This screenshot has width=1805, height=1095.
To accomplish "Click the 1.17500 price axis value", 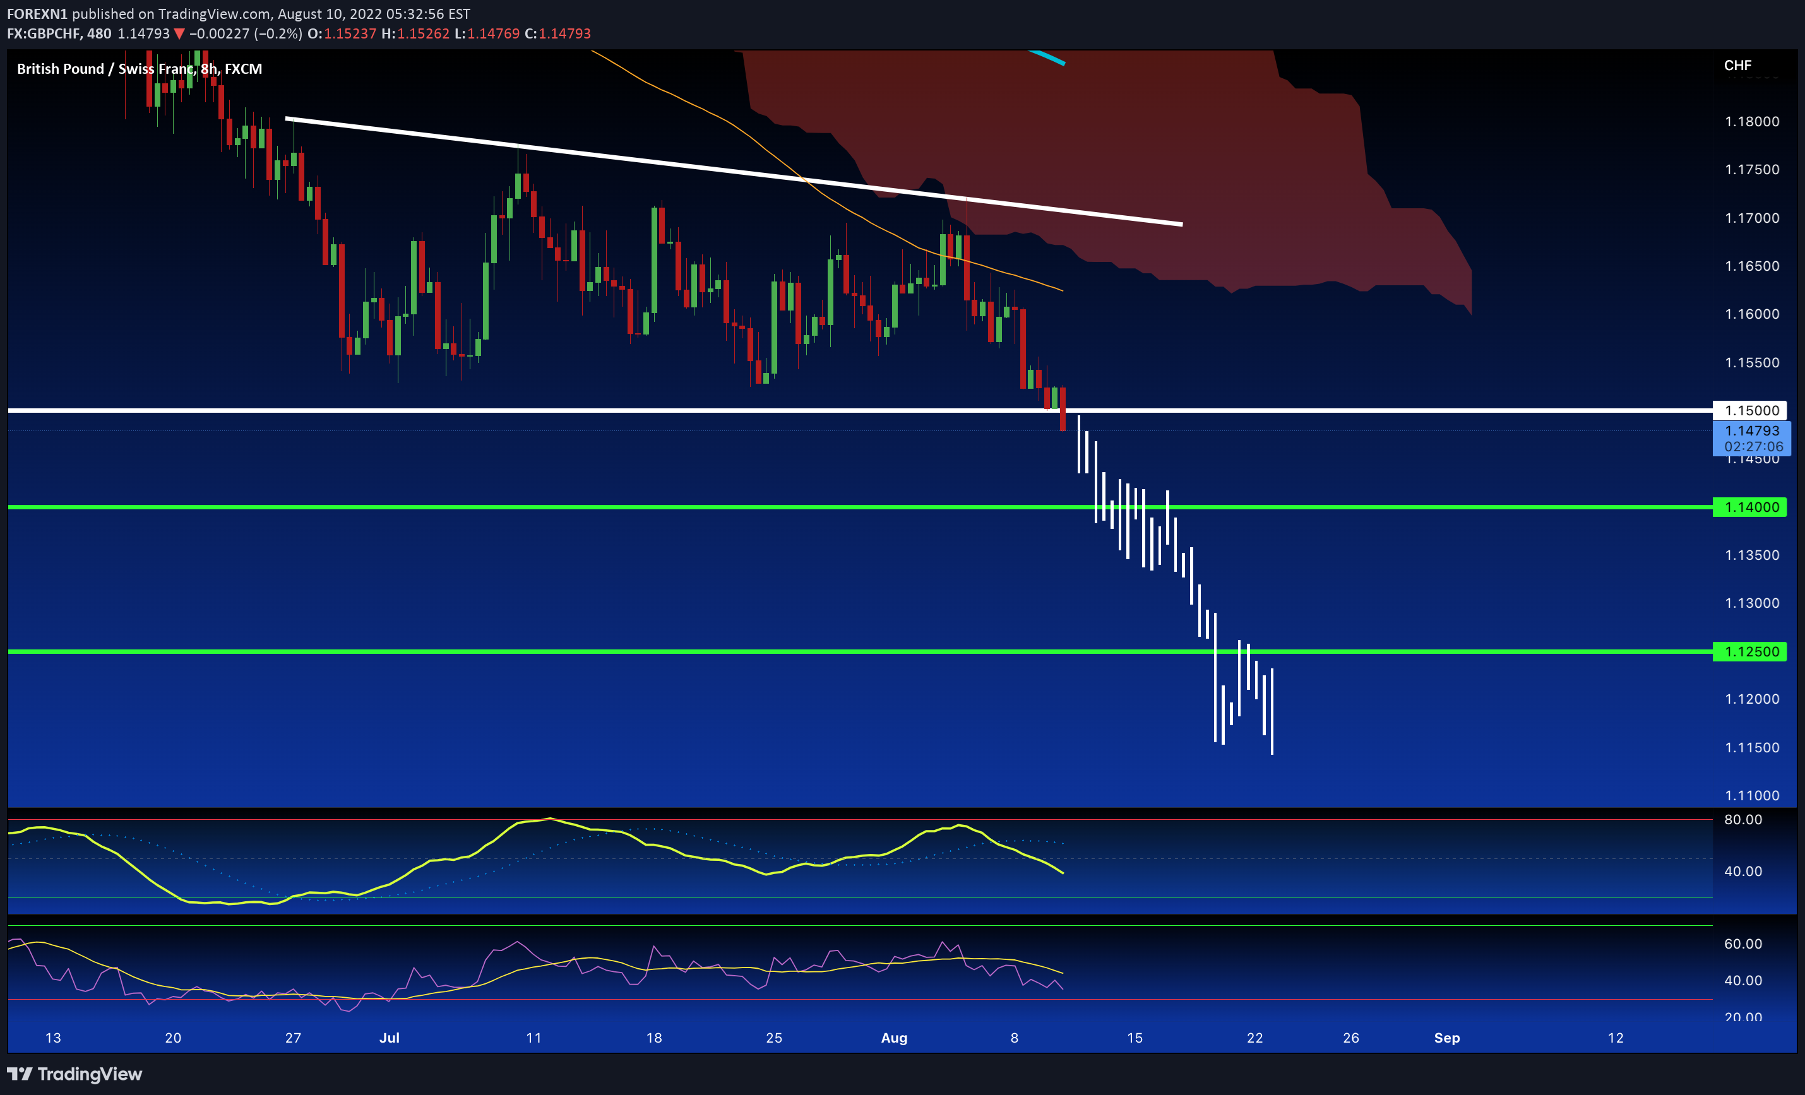I will (1751, 169).
